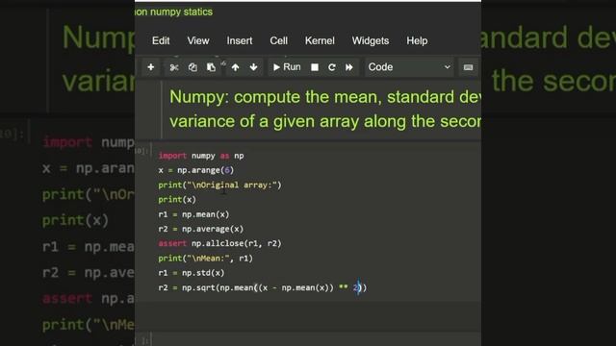Open the Kernel menu
Screen dimensions: 616x346
coord(320,40)
